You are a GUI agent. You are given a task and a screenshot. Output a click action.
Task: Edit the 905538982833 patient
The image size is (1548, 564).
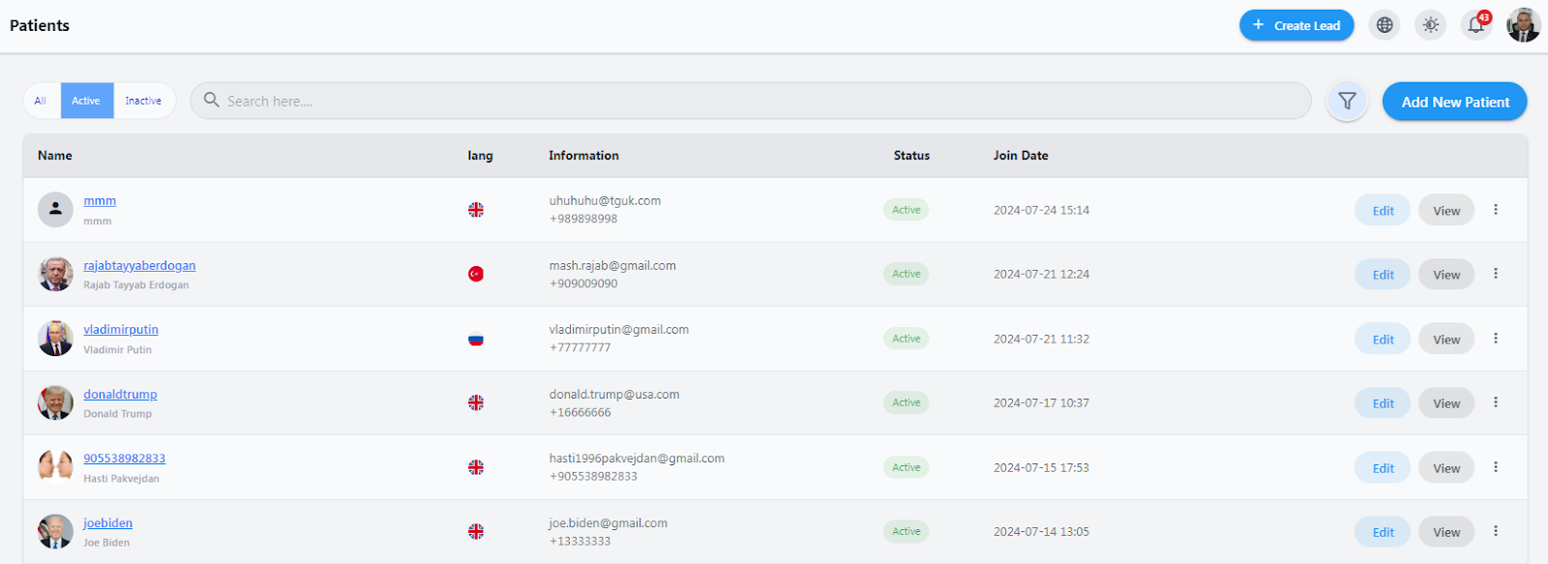1383,468
